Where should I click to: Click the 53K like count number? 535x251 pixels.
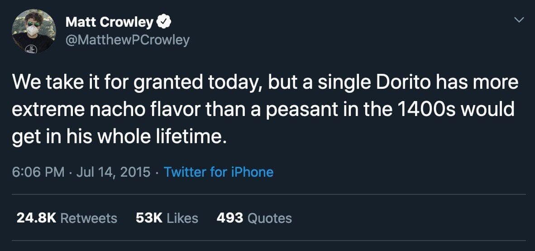tap(149, 218)
